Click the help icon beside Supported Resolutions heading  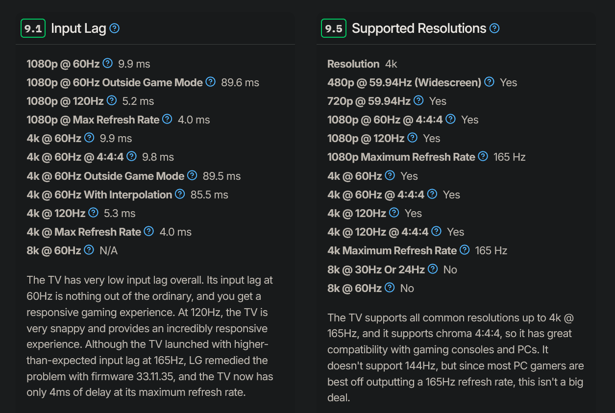click(x=494, y=28)
